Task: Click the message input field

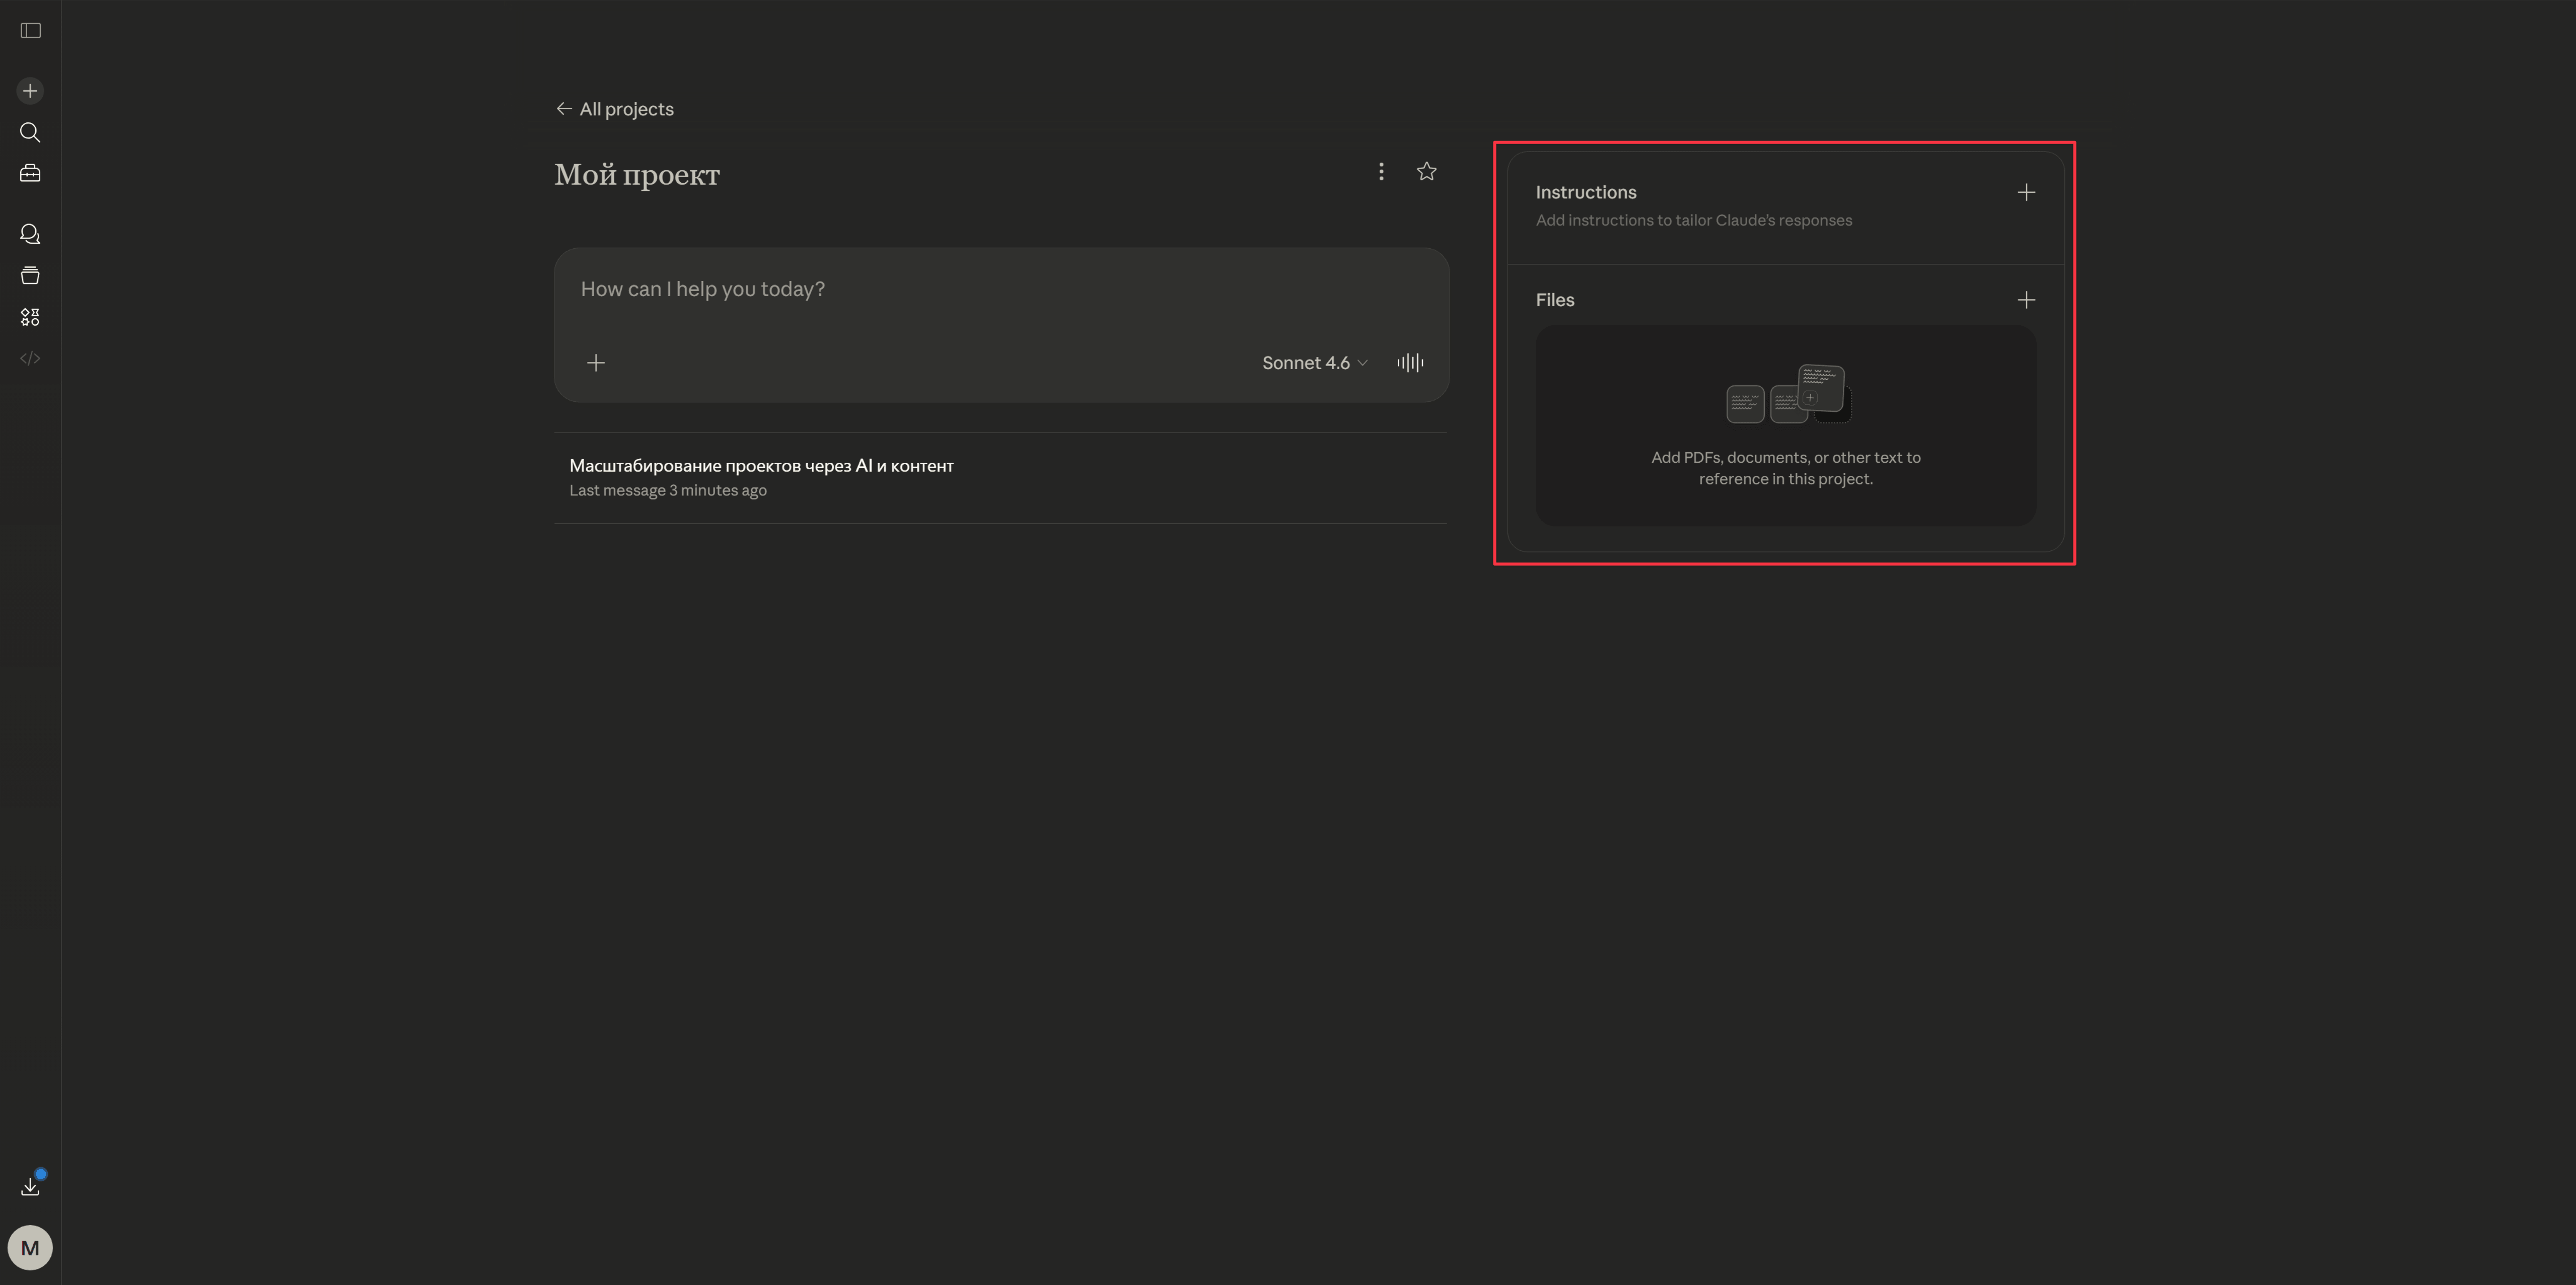Action: (x=1000, y=290)
